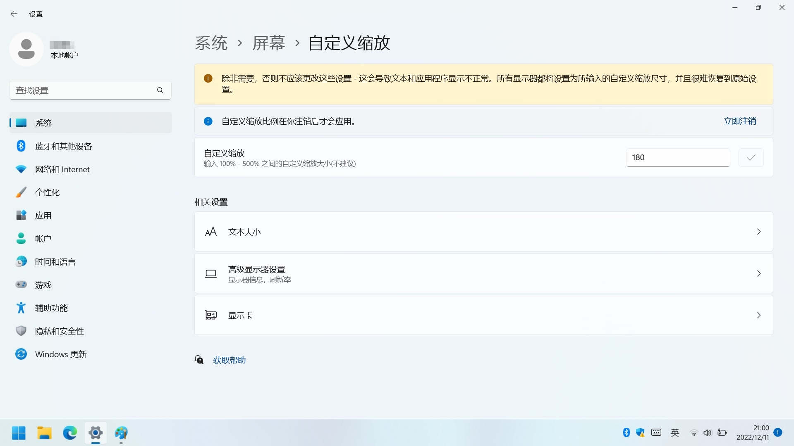Open Bluetooth icon in system tray
This screenshot has height=446, width=794.
click(x=626, y=432)
